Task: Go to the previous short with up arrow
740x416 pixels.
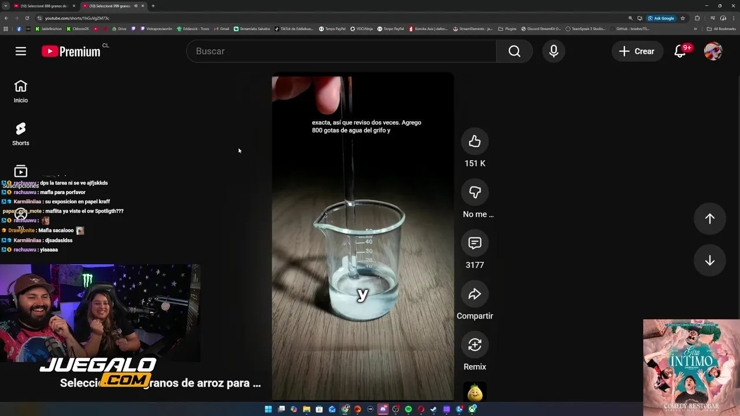Action: [x=709, y=218]
